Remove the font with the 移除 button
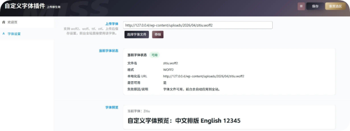The image size is (350, 131). [x=158, y=34]
